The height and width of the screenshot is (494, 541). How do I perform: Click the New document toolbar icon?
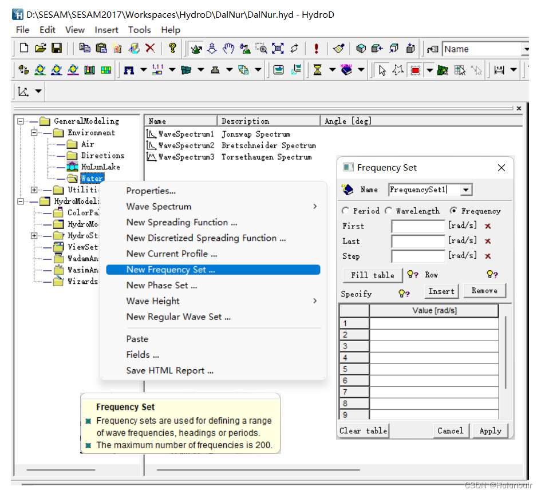(24, 48)
